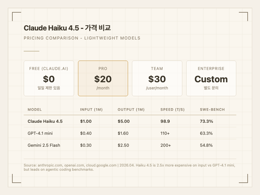Click the Output (1M) column header
This screenshot has width=260, height=195.
click(x=131, y=109)
